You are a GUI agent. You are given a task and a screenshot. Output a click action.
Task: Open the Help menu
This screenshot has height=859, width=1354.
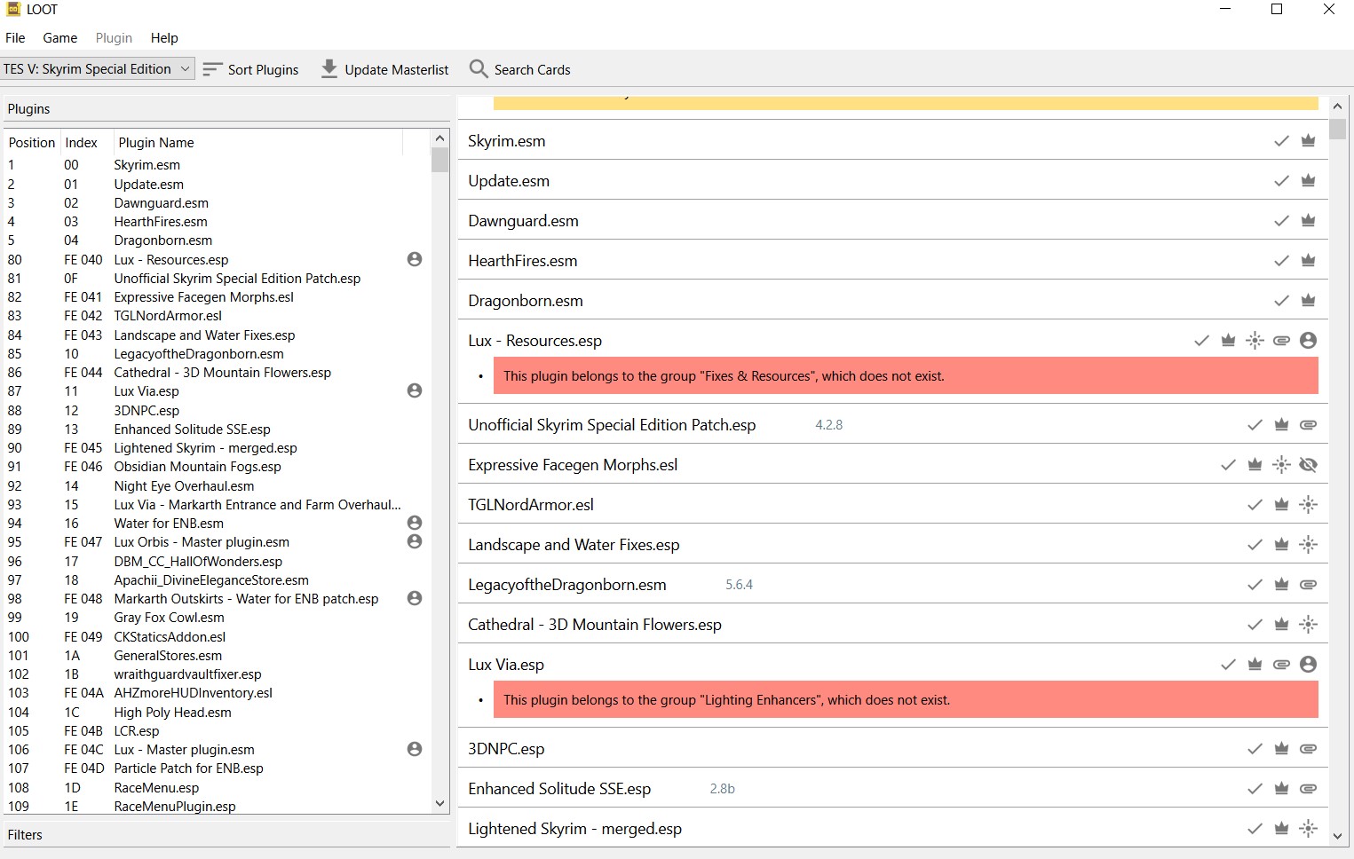[x=163, y=37]
